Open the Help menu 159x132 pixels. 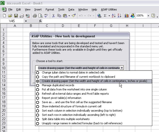coord(94,9)
